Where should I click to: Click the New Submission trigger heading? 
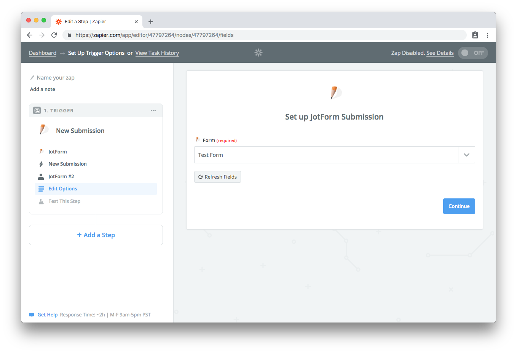point(80,131)
